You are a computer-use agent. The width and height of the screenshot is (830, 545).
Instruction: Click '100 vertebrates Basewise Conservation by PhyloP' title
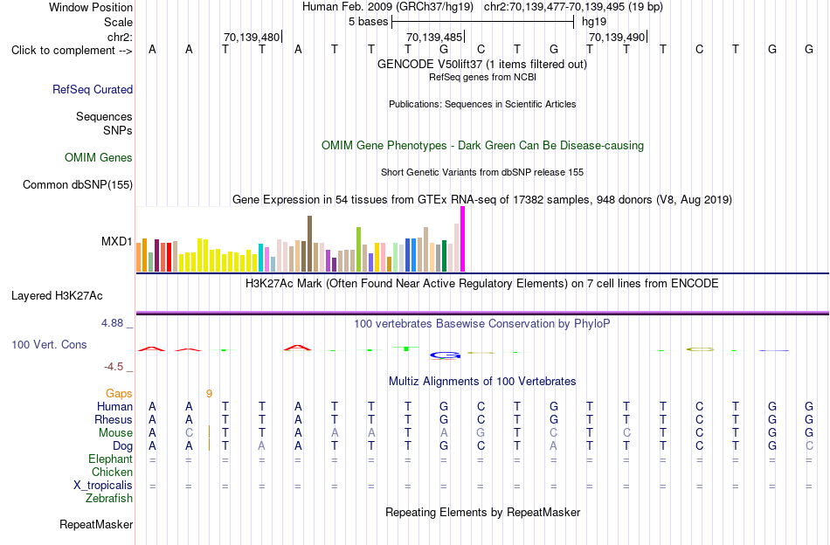(x=482, y=323)
